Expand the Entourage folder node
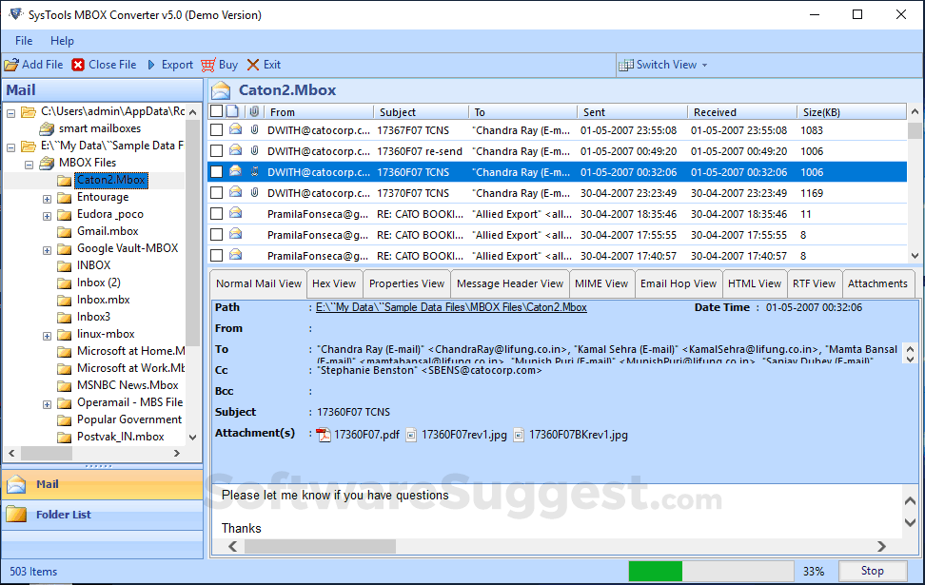The image size is (925, 585). pyautogui.click(x=47, y=198)
